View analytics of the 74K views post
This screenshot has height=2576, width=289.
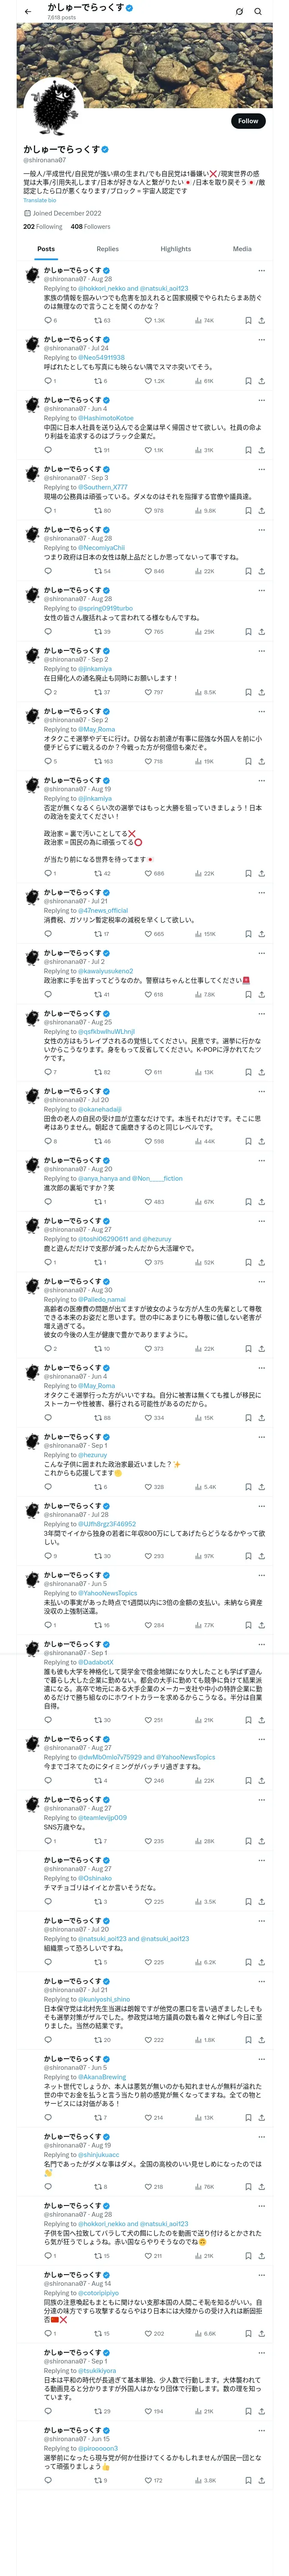(200, 321)
